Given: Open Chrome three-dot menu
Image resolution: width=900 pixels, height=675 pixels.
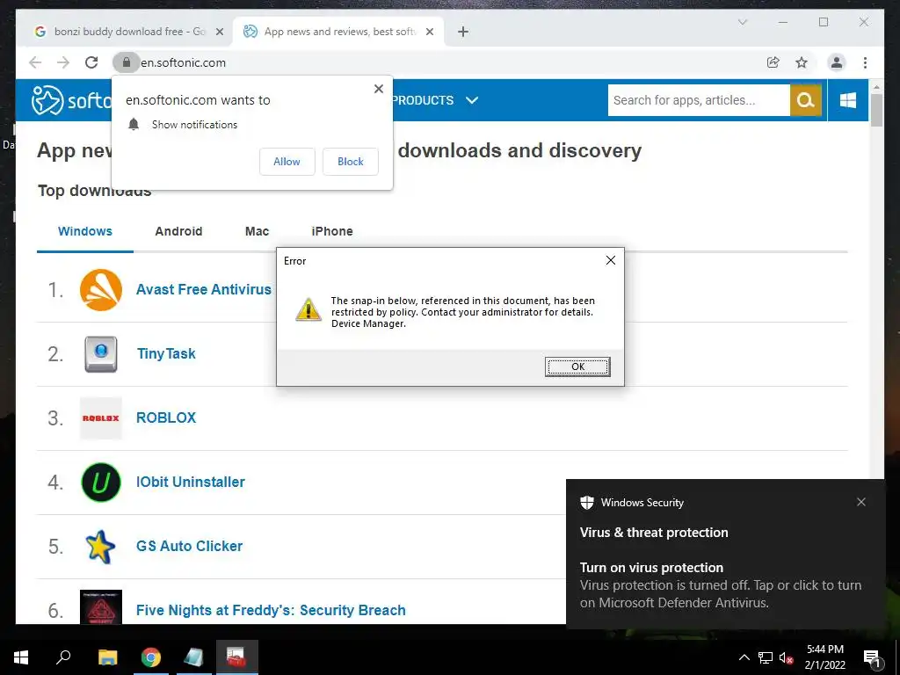Looking at the screenshot, I should pyautogui.click(x=865, y=62).
